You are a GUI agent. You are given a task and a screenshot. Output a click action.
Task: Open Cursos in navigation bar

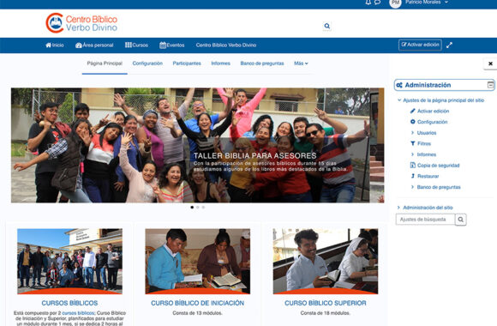tap(136, 45)
